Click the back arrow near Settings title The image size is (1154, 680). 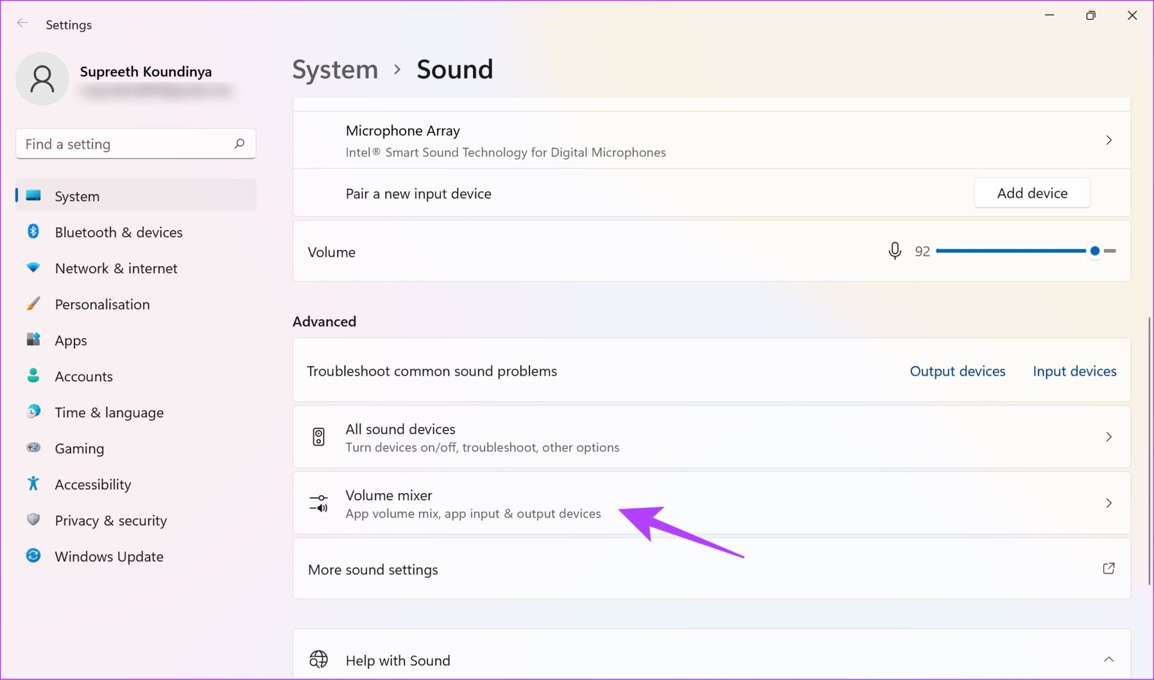click(22, 23)
